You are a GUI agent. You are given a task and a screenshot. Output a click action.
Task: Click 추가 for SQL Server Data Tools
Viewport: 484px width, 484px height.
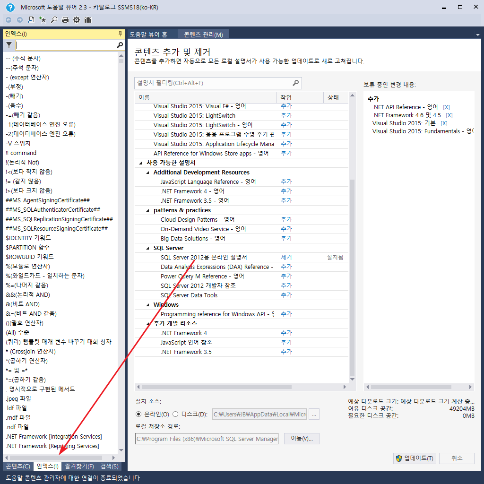tap(286, 295)
